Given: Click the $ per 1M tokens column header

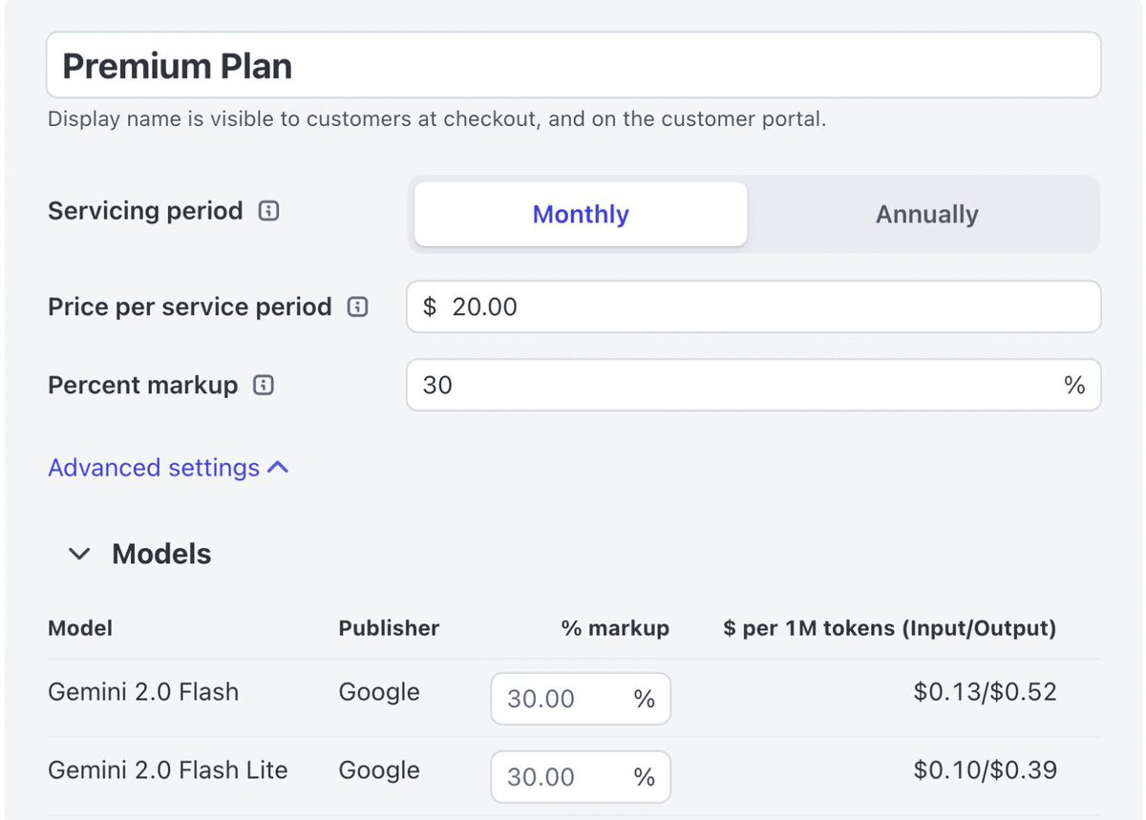Looking at the screenshot, I should 889,628.
